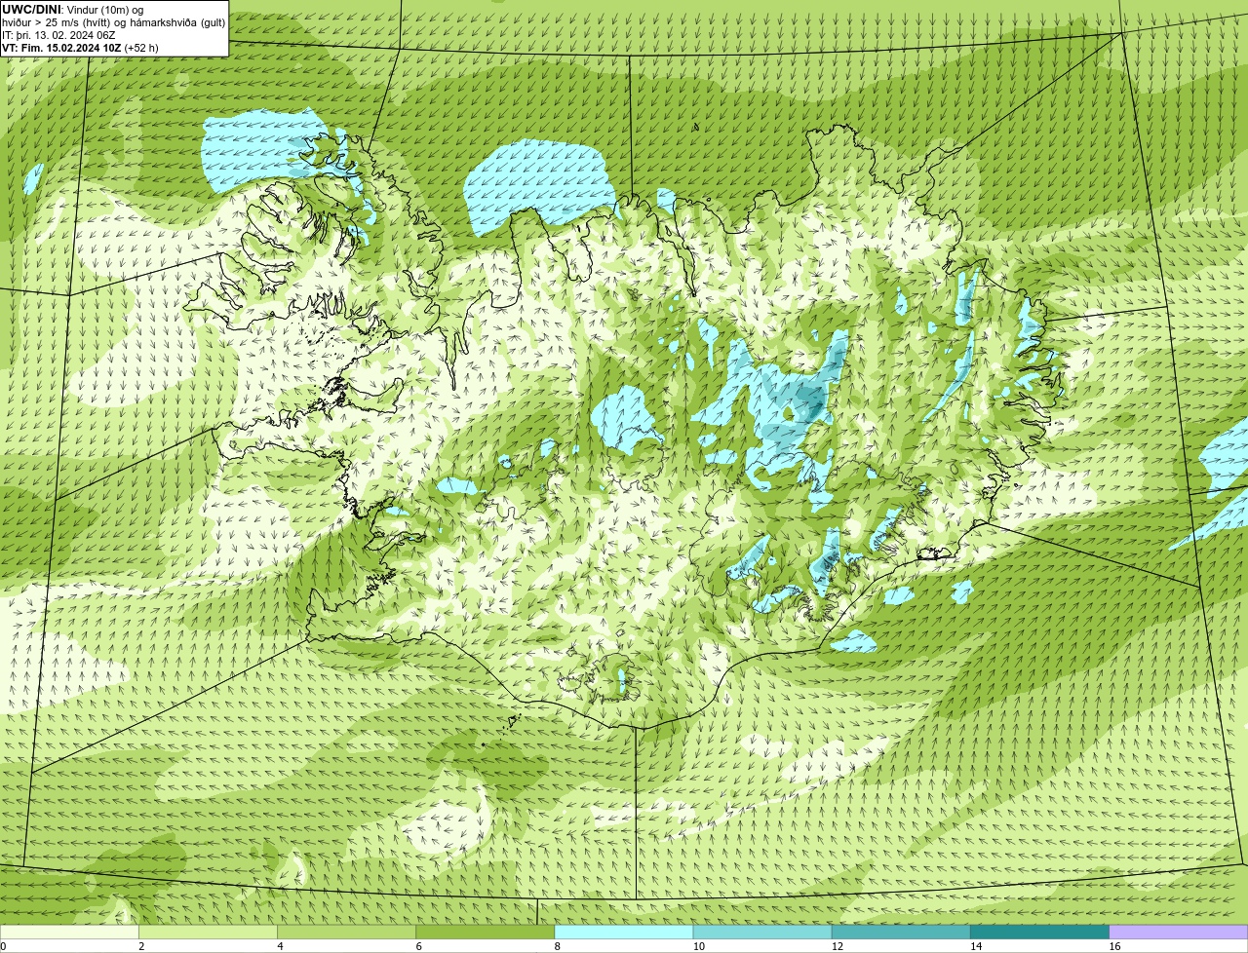Choose the 14–16 m/s dark teal legend swatch
The width and height of the screenshot is (1248, 953).
(x=1040, y=932)
